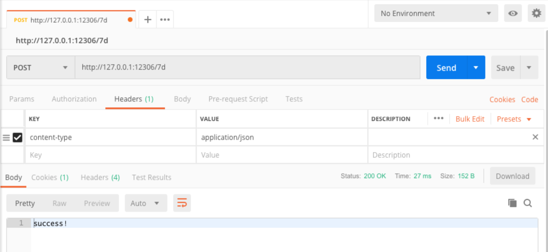Save the request
This screenshot has width=548, height=252.
tap(505, 67)
